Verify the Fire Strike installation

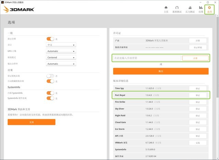[198, 102]
